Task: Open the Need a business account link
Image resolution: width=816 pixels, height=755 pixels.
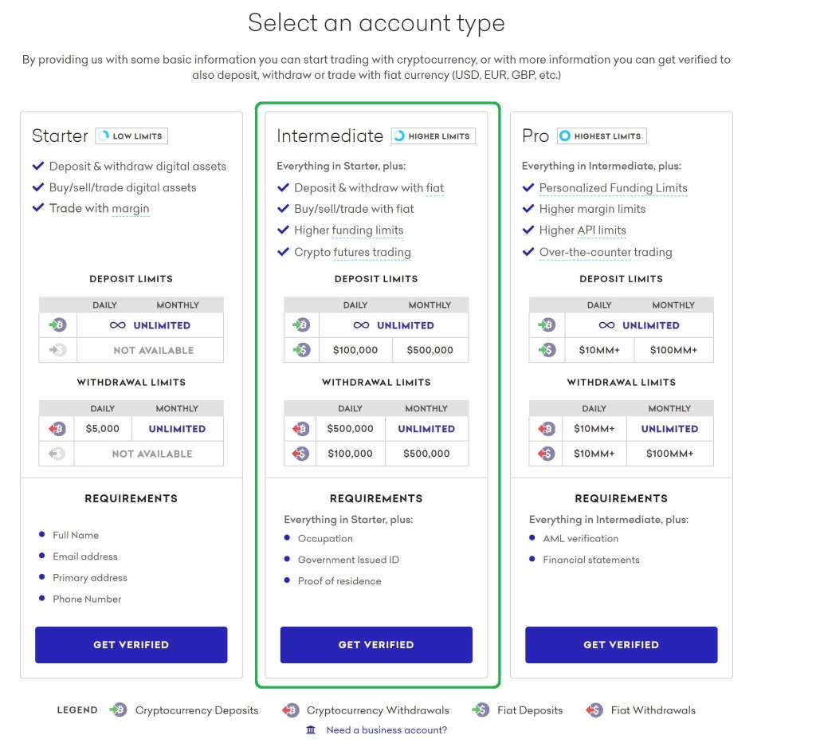Action: click(386, 730)
